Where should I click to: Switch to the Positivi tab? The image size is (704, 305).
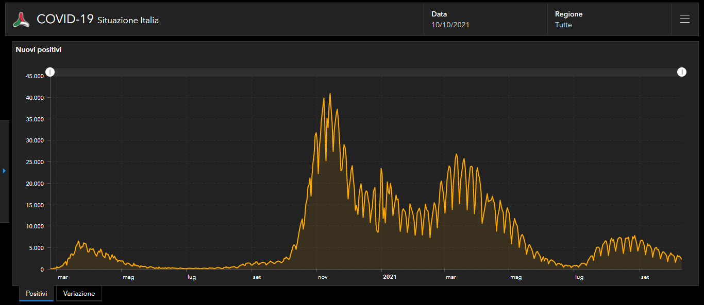[36, 293]
